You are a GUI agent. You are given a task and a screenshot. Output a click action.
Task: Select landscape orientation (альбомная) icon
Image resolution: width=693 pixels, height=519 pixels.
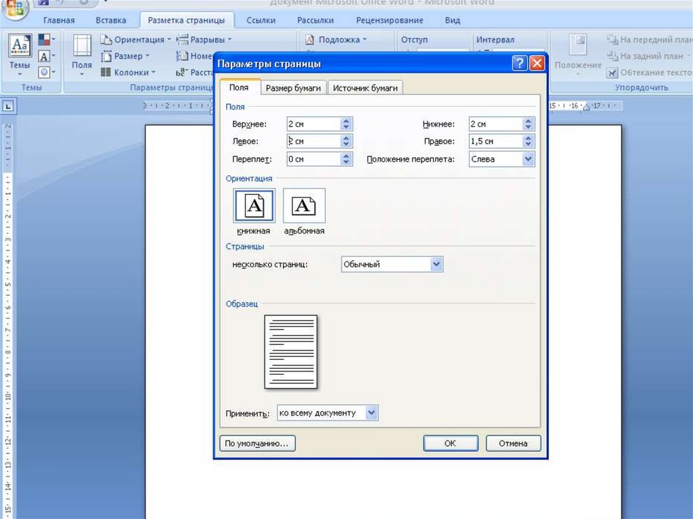(x=304, y=206)
